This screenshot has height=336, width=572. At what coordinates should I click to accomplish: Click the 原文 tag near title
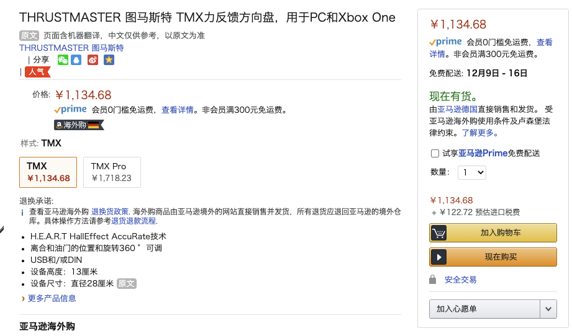(29, 35)
